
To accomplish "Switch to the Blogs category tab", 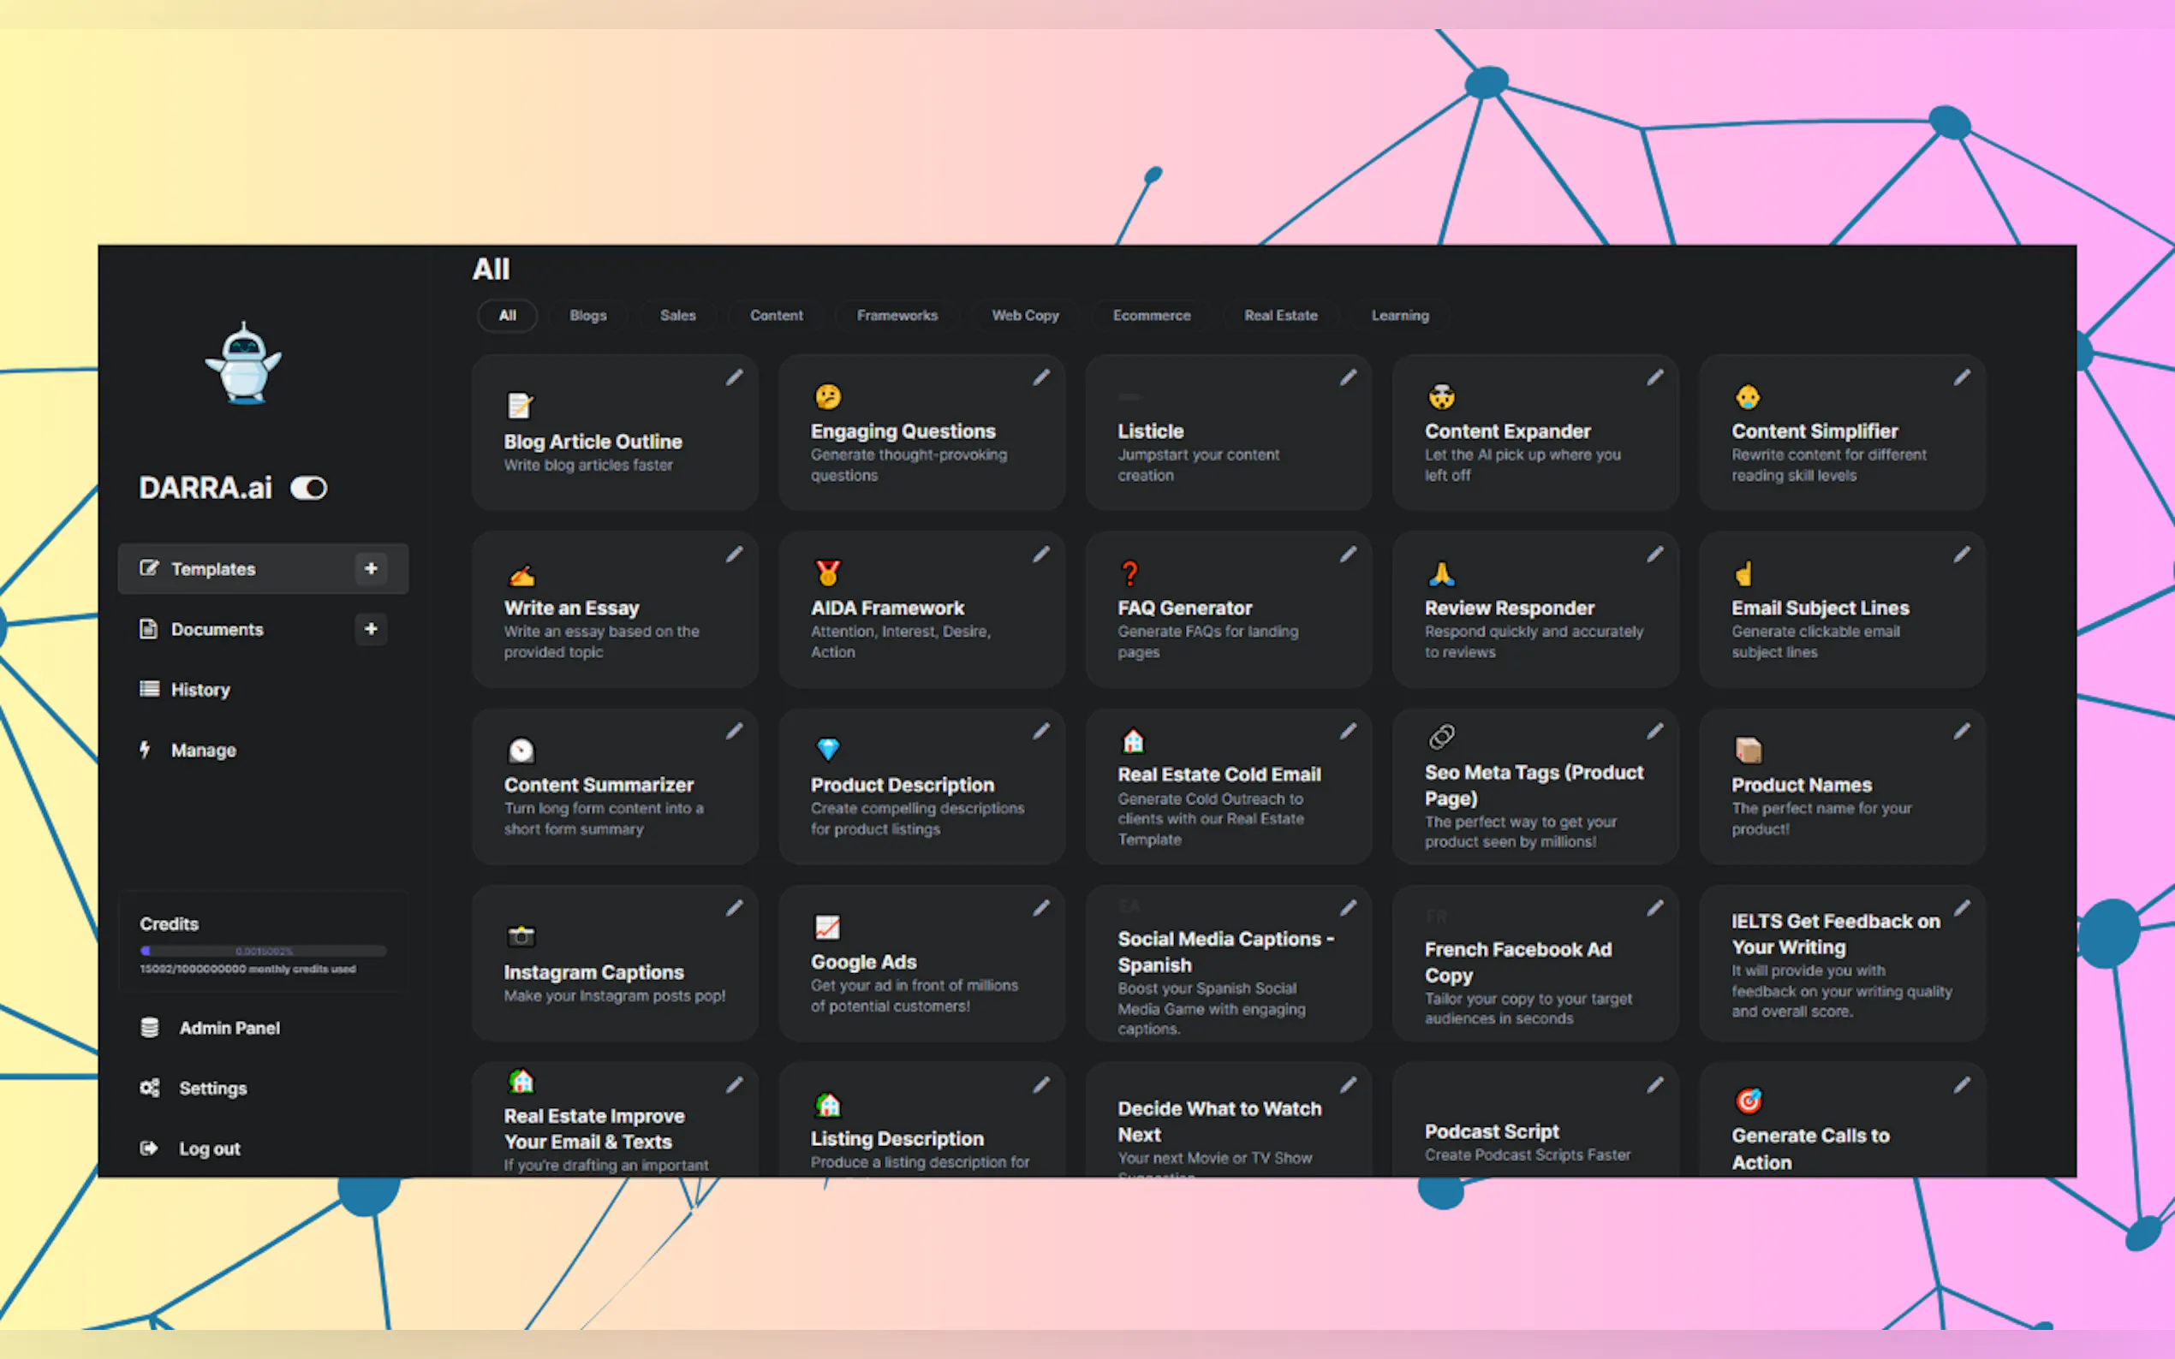I will click(x=587, y=316).
